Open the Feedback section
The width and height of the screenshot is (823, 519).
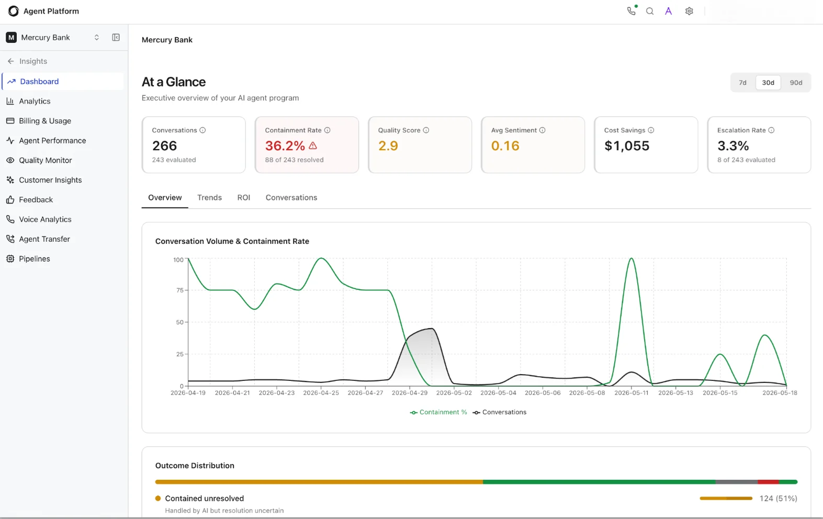click(64, 200)
